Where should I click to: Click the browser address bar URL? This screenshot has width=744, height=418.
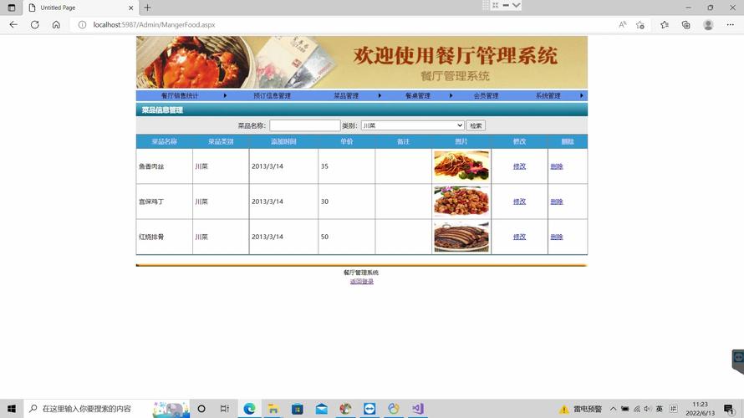(x=154, y=25)
